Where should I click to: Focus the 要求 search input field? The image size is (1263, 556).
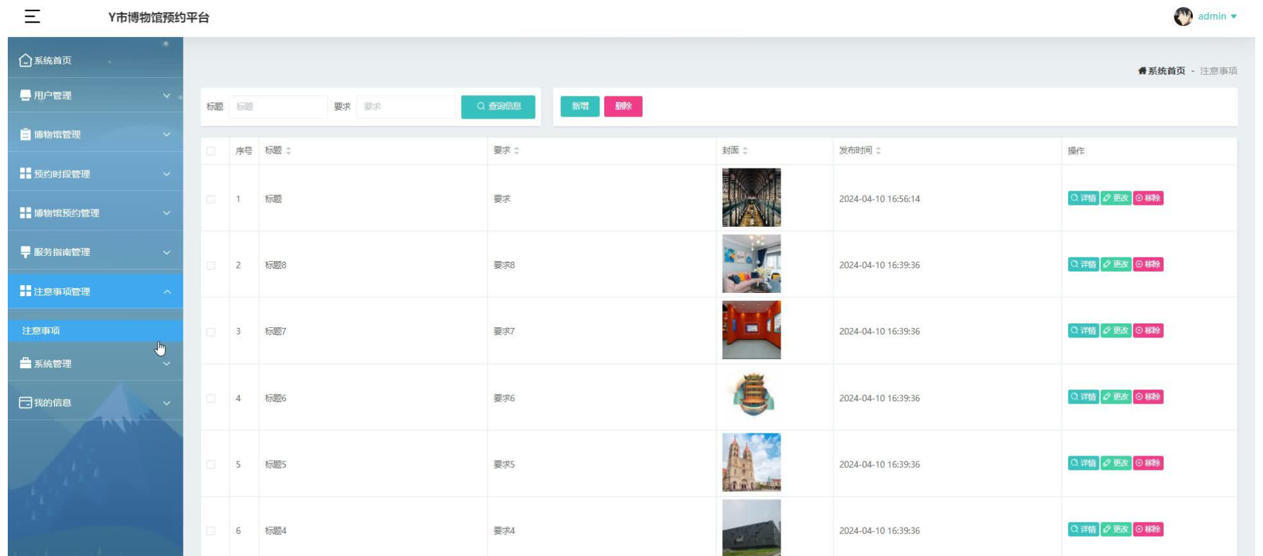pyautogui.click(x=406, y=107)
